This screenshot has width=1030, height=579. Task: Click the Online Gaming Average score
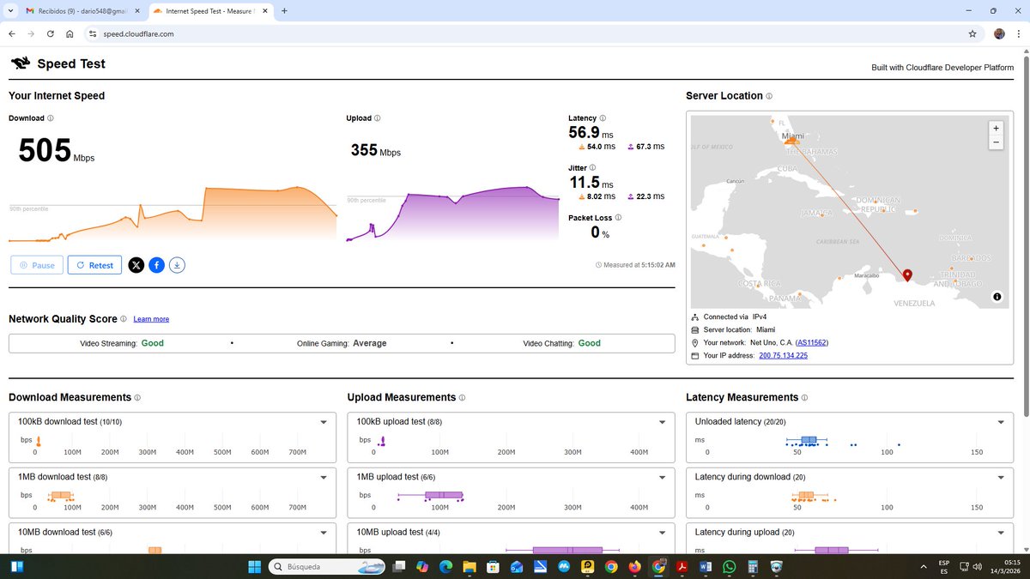342,343
